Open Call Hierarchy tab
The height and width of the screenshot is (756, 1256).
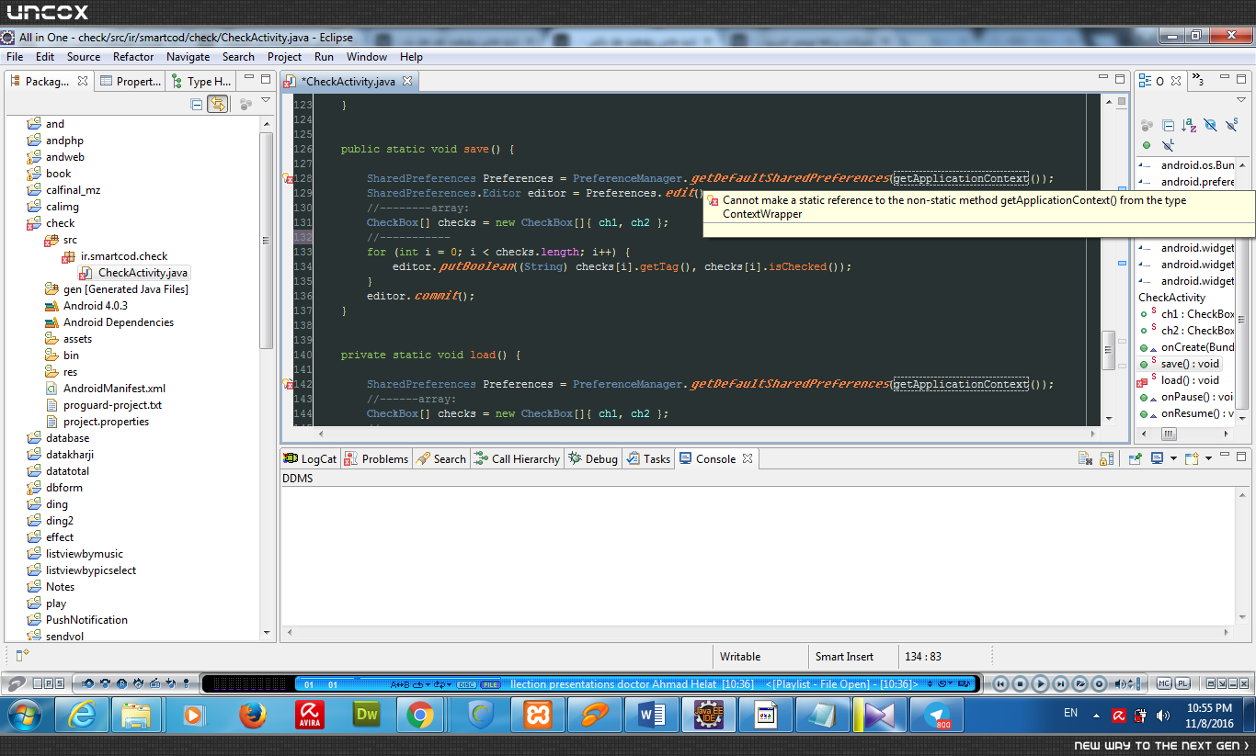pos(518,458)
